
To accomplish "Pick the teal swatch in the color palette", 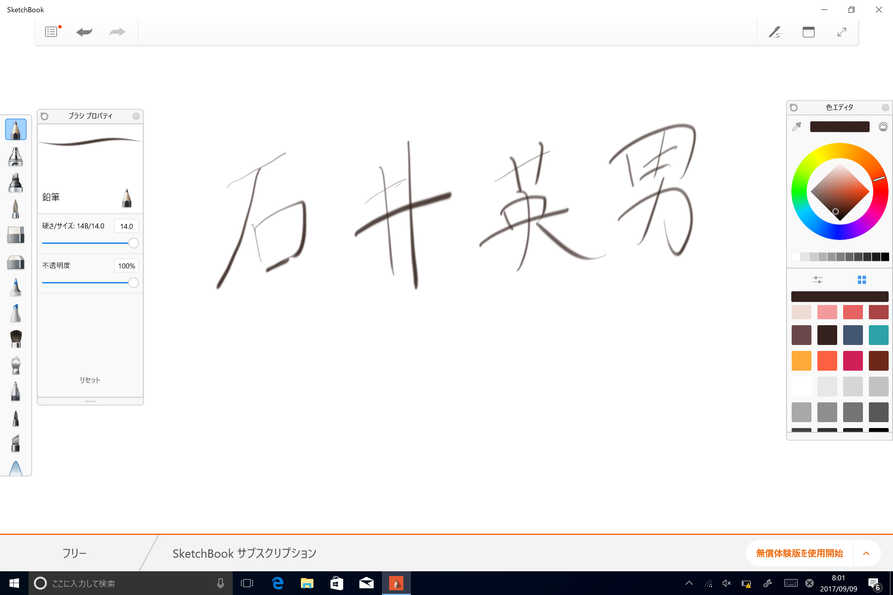I will (878, 335).
